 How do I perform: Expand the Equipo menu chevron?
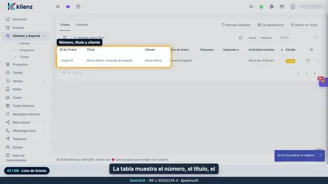tap(44, 147)
